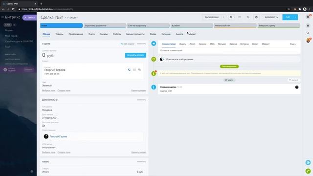The height and width of the screenshot is (176, 313).
Task: Message contact Георгий Героев via chat icon
Action: 139,69
